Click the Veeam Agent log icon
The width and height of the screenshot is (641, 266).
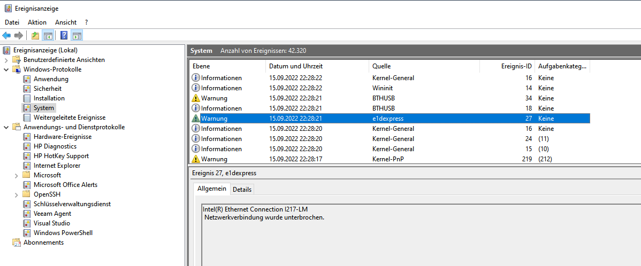click(x=27, y=214)
